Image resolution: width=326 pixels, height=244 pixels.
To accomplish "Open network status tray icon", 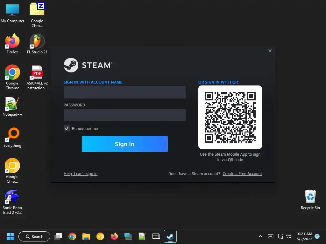I will pyautogui.click(x=281, y=236).
